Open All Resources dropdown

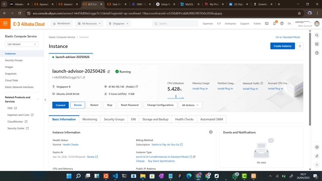(89, 24)
